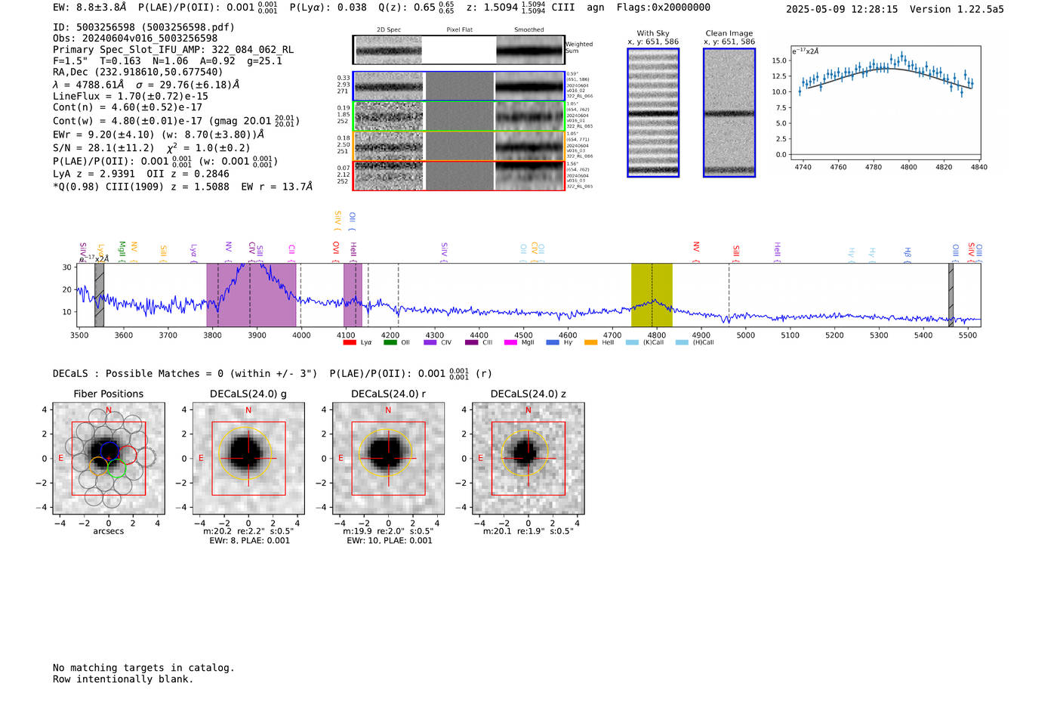
Task: Click the Hγ blue legend swatch
Action: (553, 342)
